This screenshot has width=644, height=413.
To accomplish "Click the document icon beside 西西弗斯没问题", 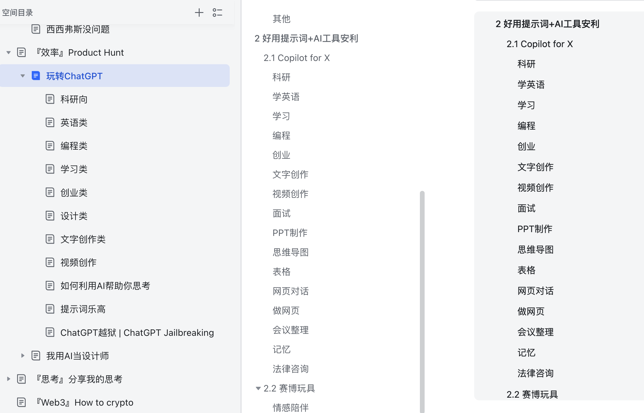I will tap(36, 29).
